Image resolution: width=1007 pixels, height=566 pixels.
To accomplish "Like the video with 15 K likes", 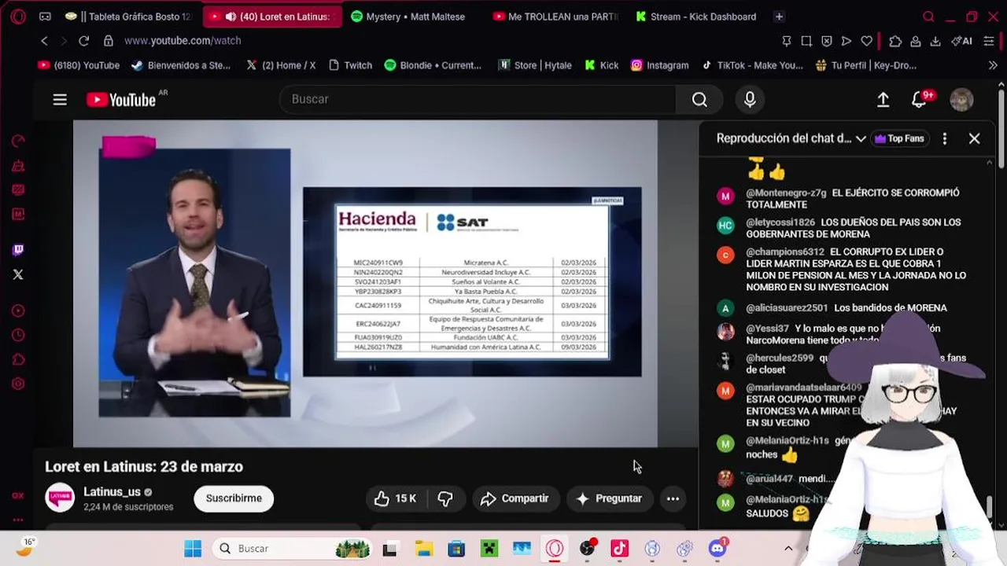I will [395, 498].
